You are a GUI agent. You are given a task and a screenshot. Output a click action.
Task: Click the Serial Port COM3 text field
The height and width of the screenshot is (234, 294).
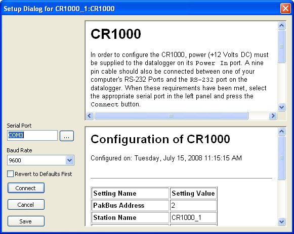coord(32,135)
